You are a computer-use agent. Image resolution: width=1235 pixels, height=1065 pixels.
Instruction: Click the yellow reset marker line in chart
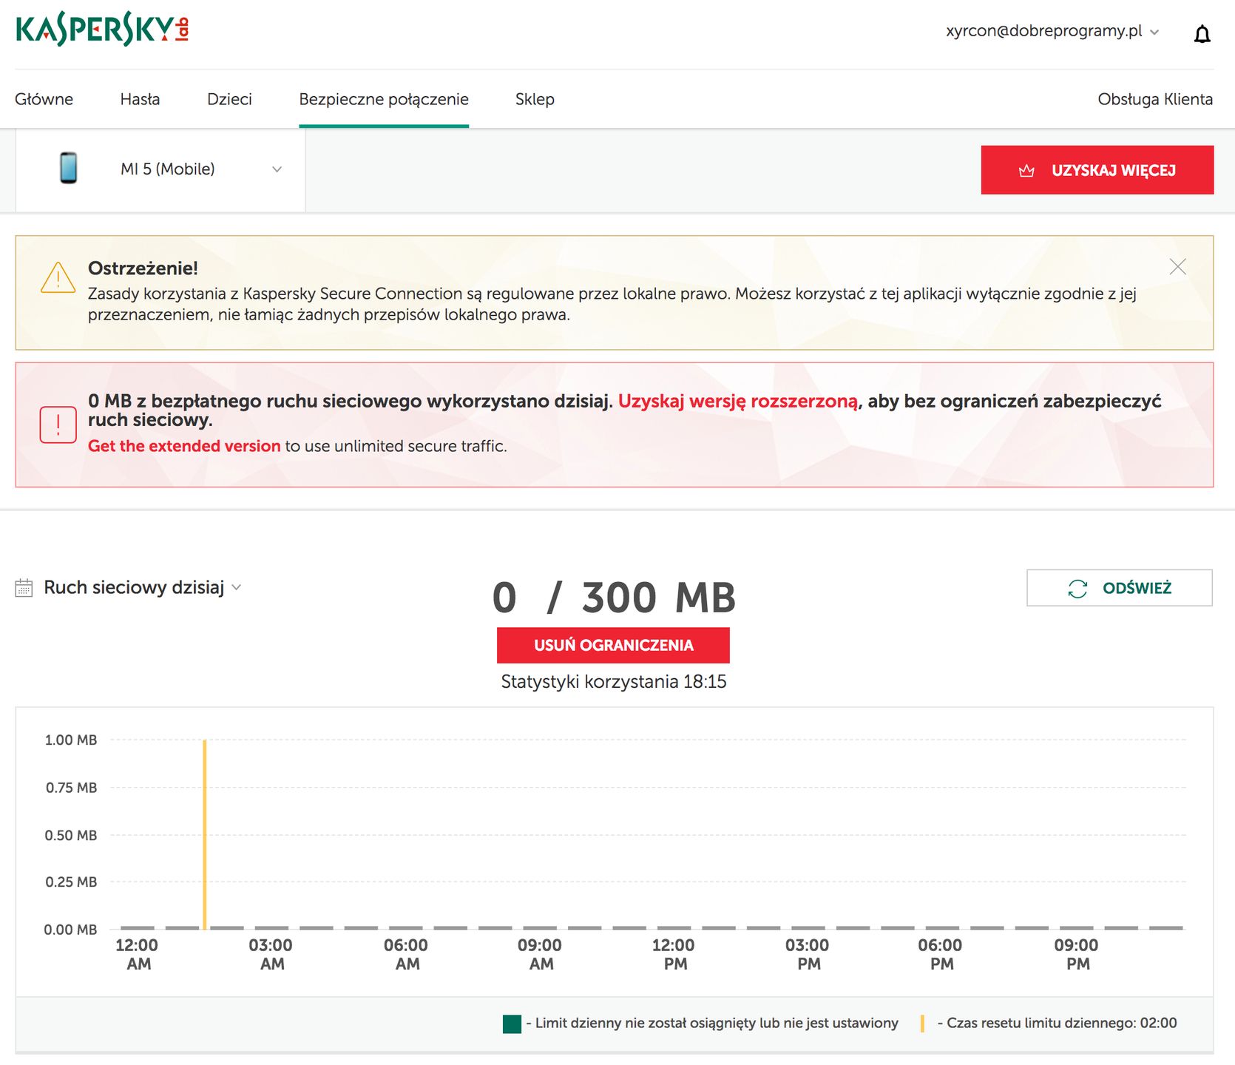[205, 834]
